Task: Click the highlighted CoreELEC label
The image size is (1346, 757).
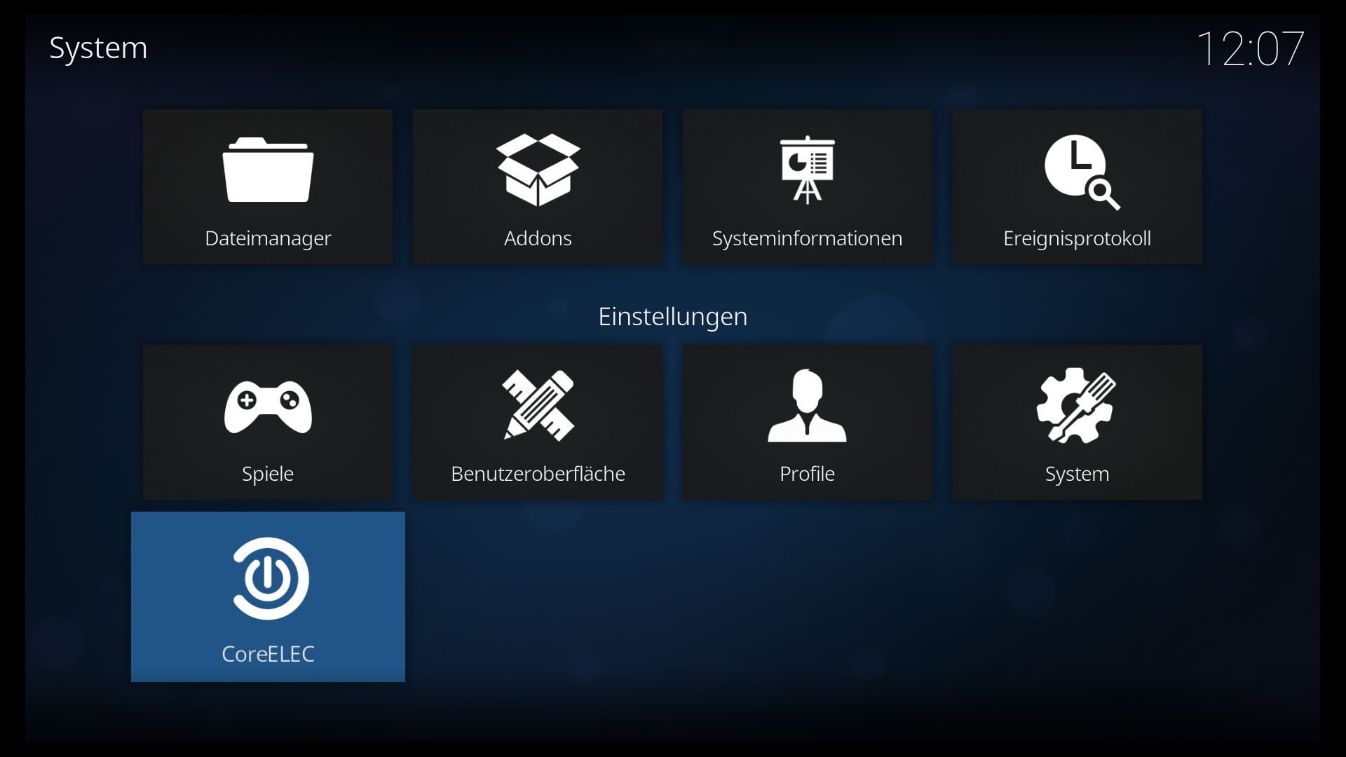Action: 268,654
